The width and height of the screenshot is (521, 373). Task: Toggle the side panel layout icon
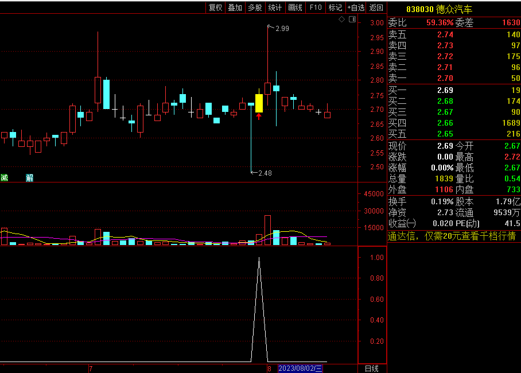(352, 20)
